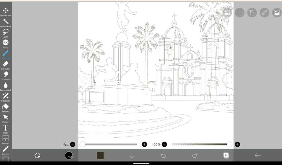This screenshot has width=282, height=165.
Task: Increase opacity with the plus button
Action: pyautogui.click(x=237, y=144)
